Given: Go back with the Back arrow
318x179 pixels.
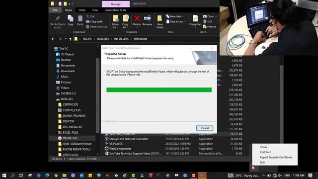Looking at the screenshot, I should pyautogui.click(x=53, y=39).
